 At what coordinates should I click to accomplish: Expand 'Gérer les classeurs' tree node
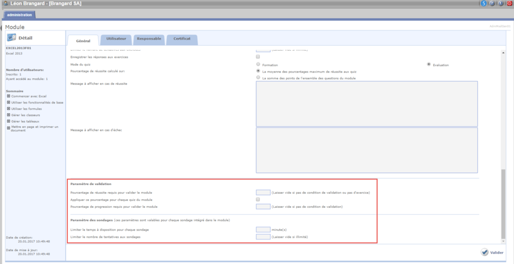click(x=8, y=115)
